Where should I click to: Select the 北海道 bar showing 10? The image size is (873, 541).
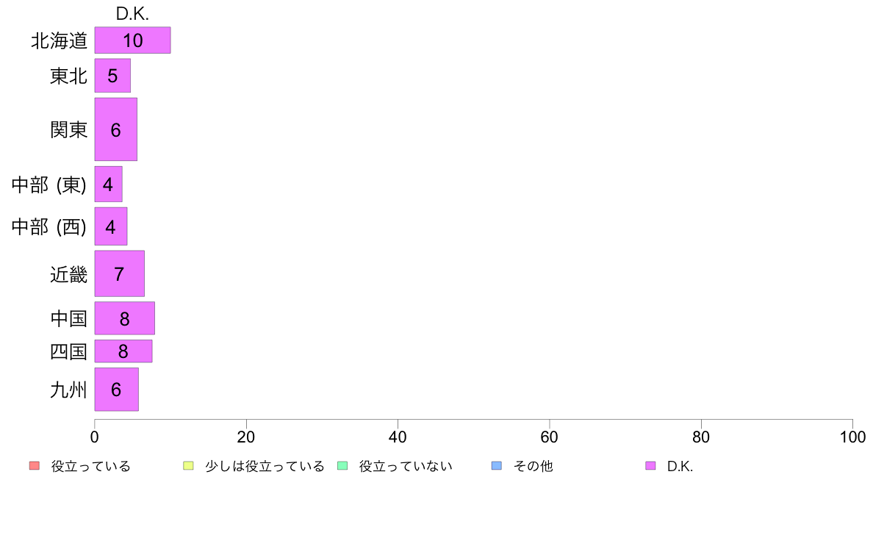point(132,40)
